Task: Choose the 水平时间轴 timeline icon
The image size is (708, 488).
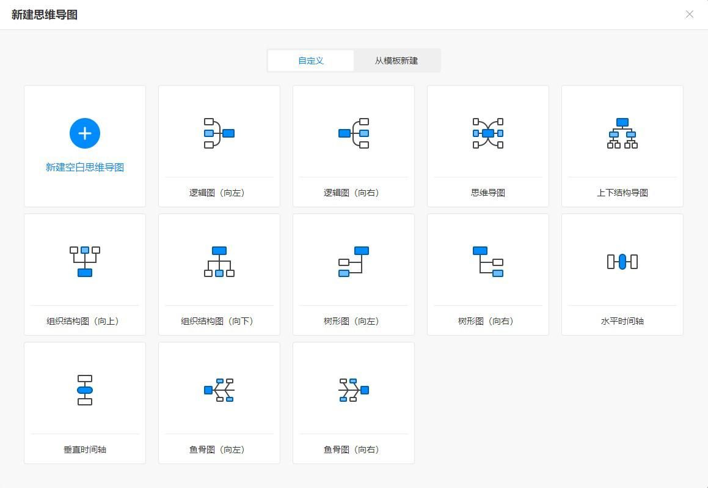Action: pyautogui.click(x=622, y=262)
